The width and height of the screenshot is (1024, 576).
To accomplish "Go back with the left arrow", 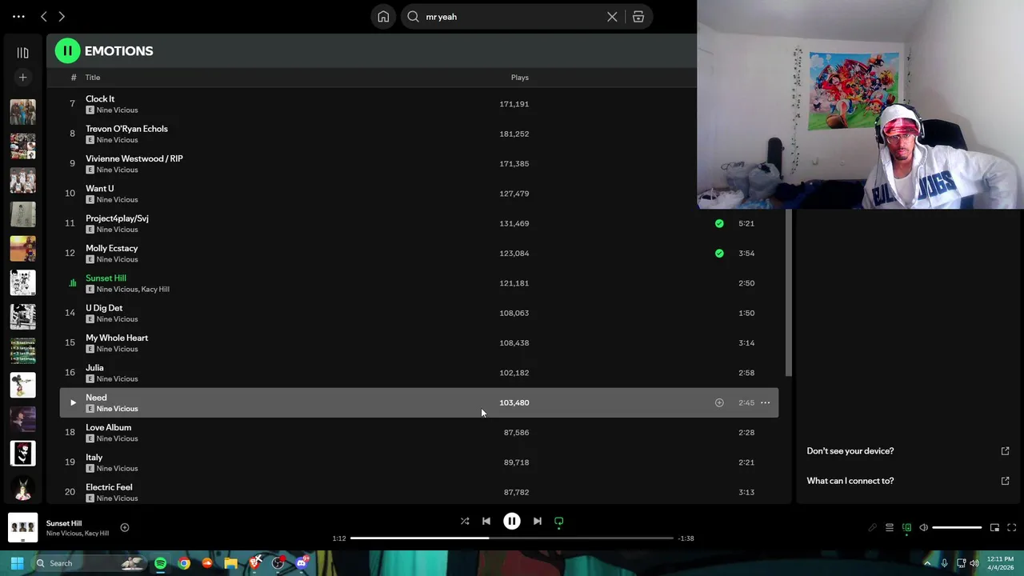I will 44,16.
